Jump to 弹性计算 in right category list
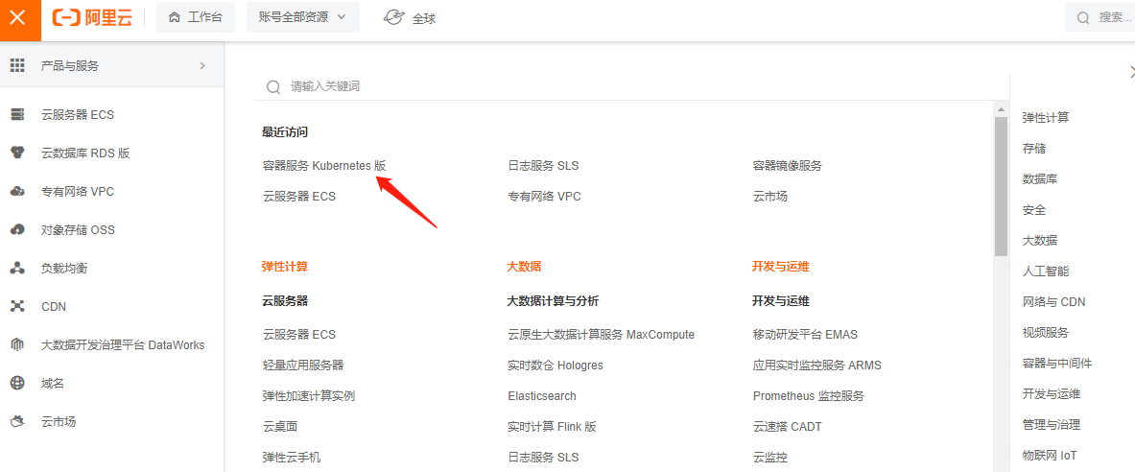 pos(1045,117)
